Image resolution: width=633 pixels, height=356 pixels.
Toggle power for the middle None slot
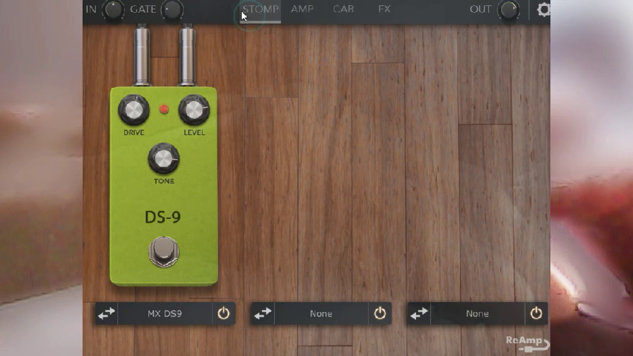click(380, 313)
